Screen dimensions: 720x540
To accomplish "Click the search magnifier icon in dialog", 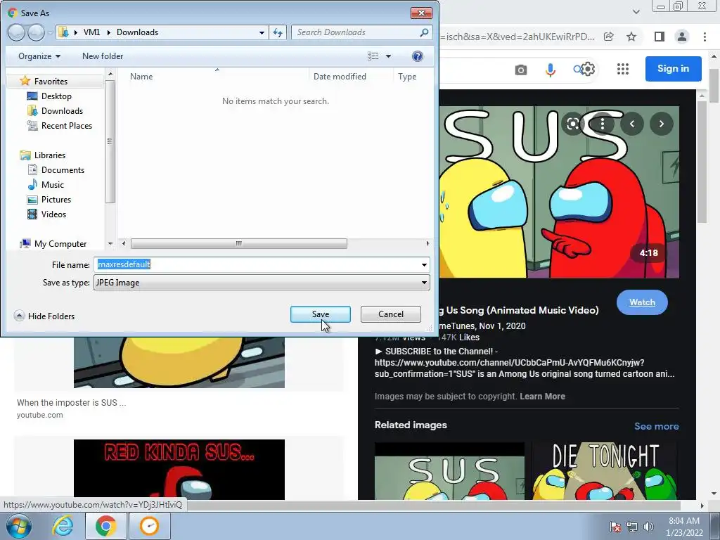I will click(x=424, y=32).
